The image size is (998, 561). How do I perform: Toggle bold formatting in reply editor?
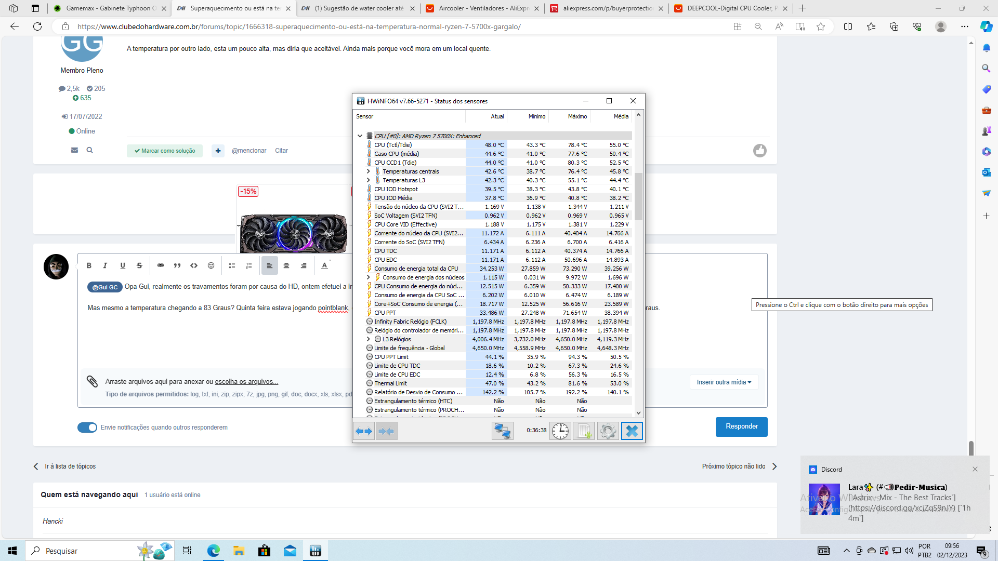pos(89,265)
